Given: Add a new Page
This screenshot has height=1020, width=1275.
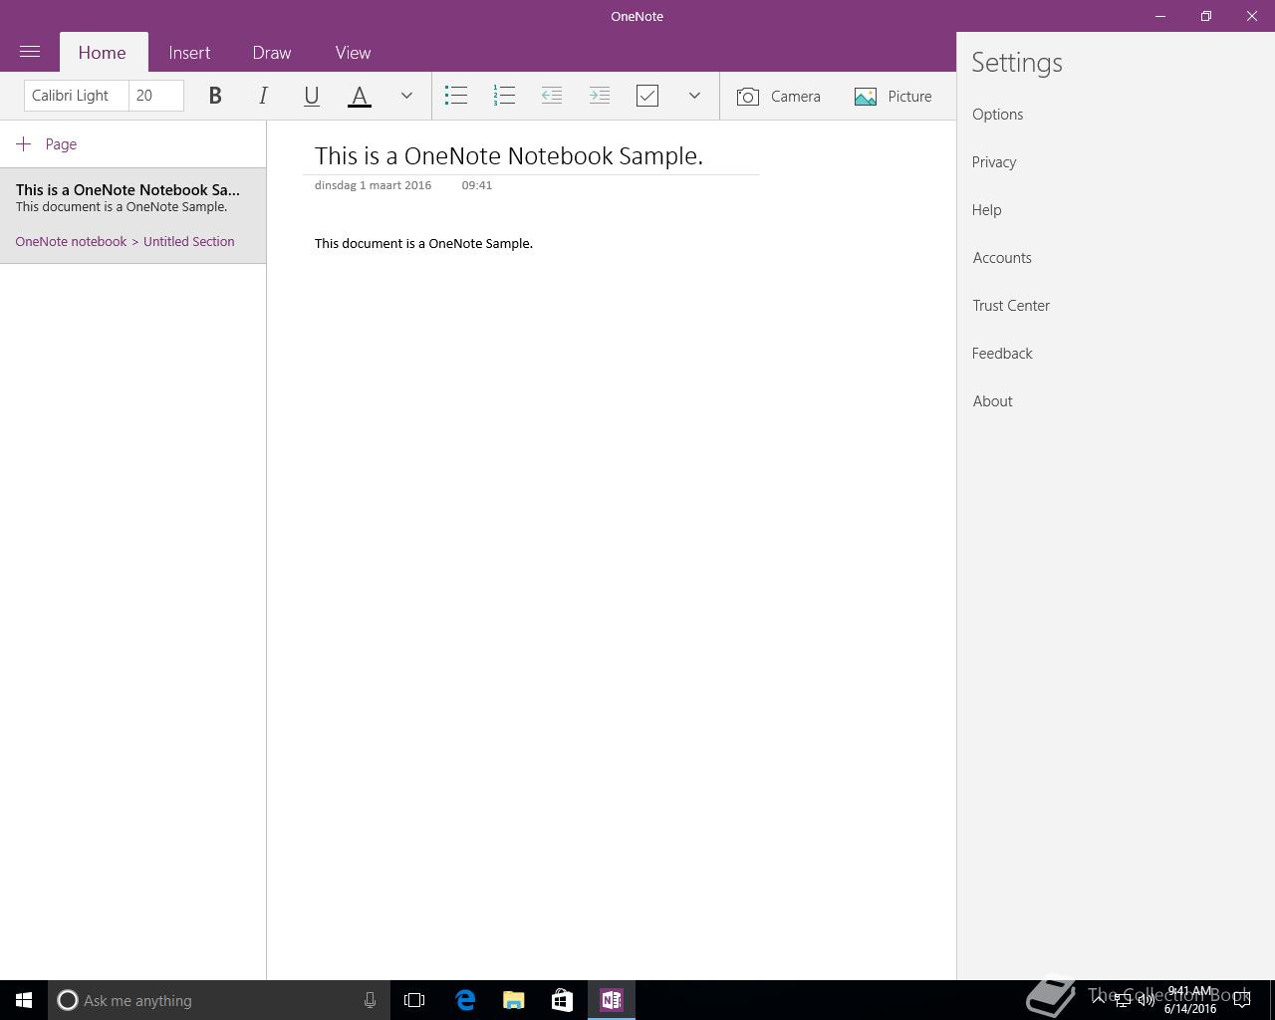Looking at the screenshot, I should tap(47, 144).
